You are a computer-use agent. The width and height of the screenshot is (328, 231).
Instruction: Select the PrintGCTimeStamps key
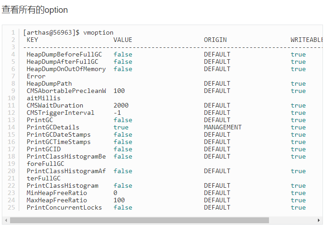59,142
